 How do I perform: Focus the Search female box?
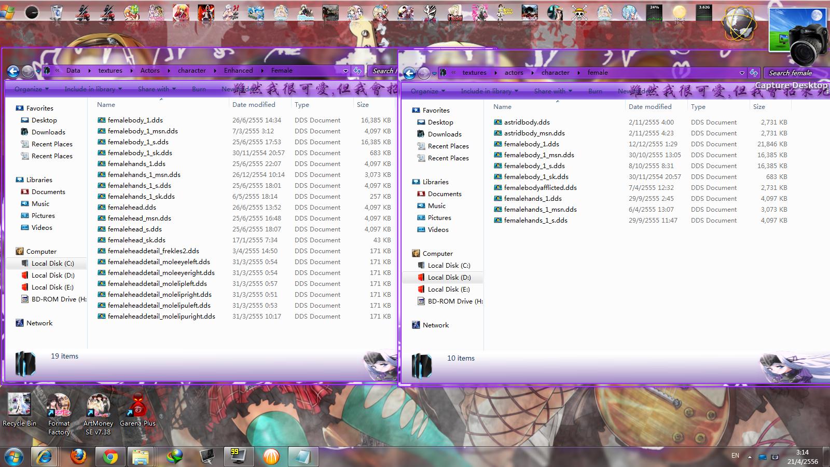click(796, 73)
